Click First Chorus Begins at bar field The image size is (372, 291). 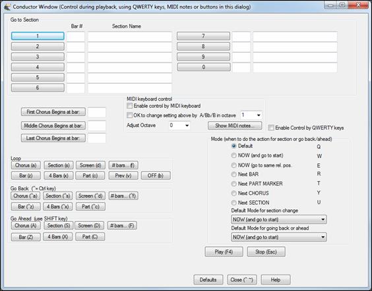tap(97, 112)
